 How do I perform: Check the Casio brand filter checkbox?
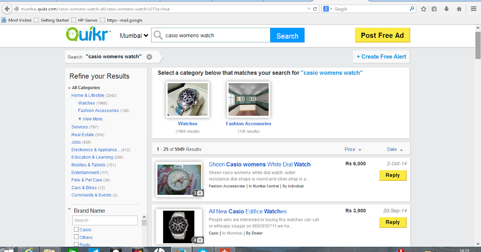[x=76, y=229]
